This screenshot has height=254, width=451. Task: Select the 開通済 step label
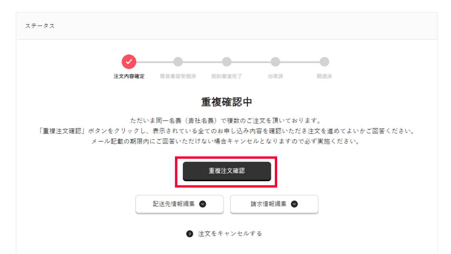[325, 76]
